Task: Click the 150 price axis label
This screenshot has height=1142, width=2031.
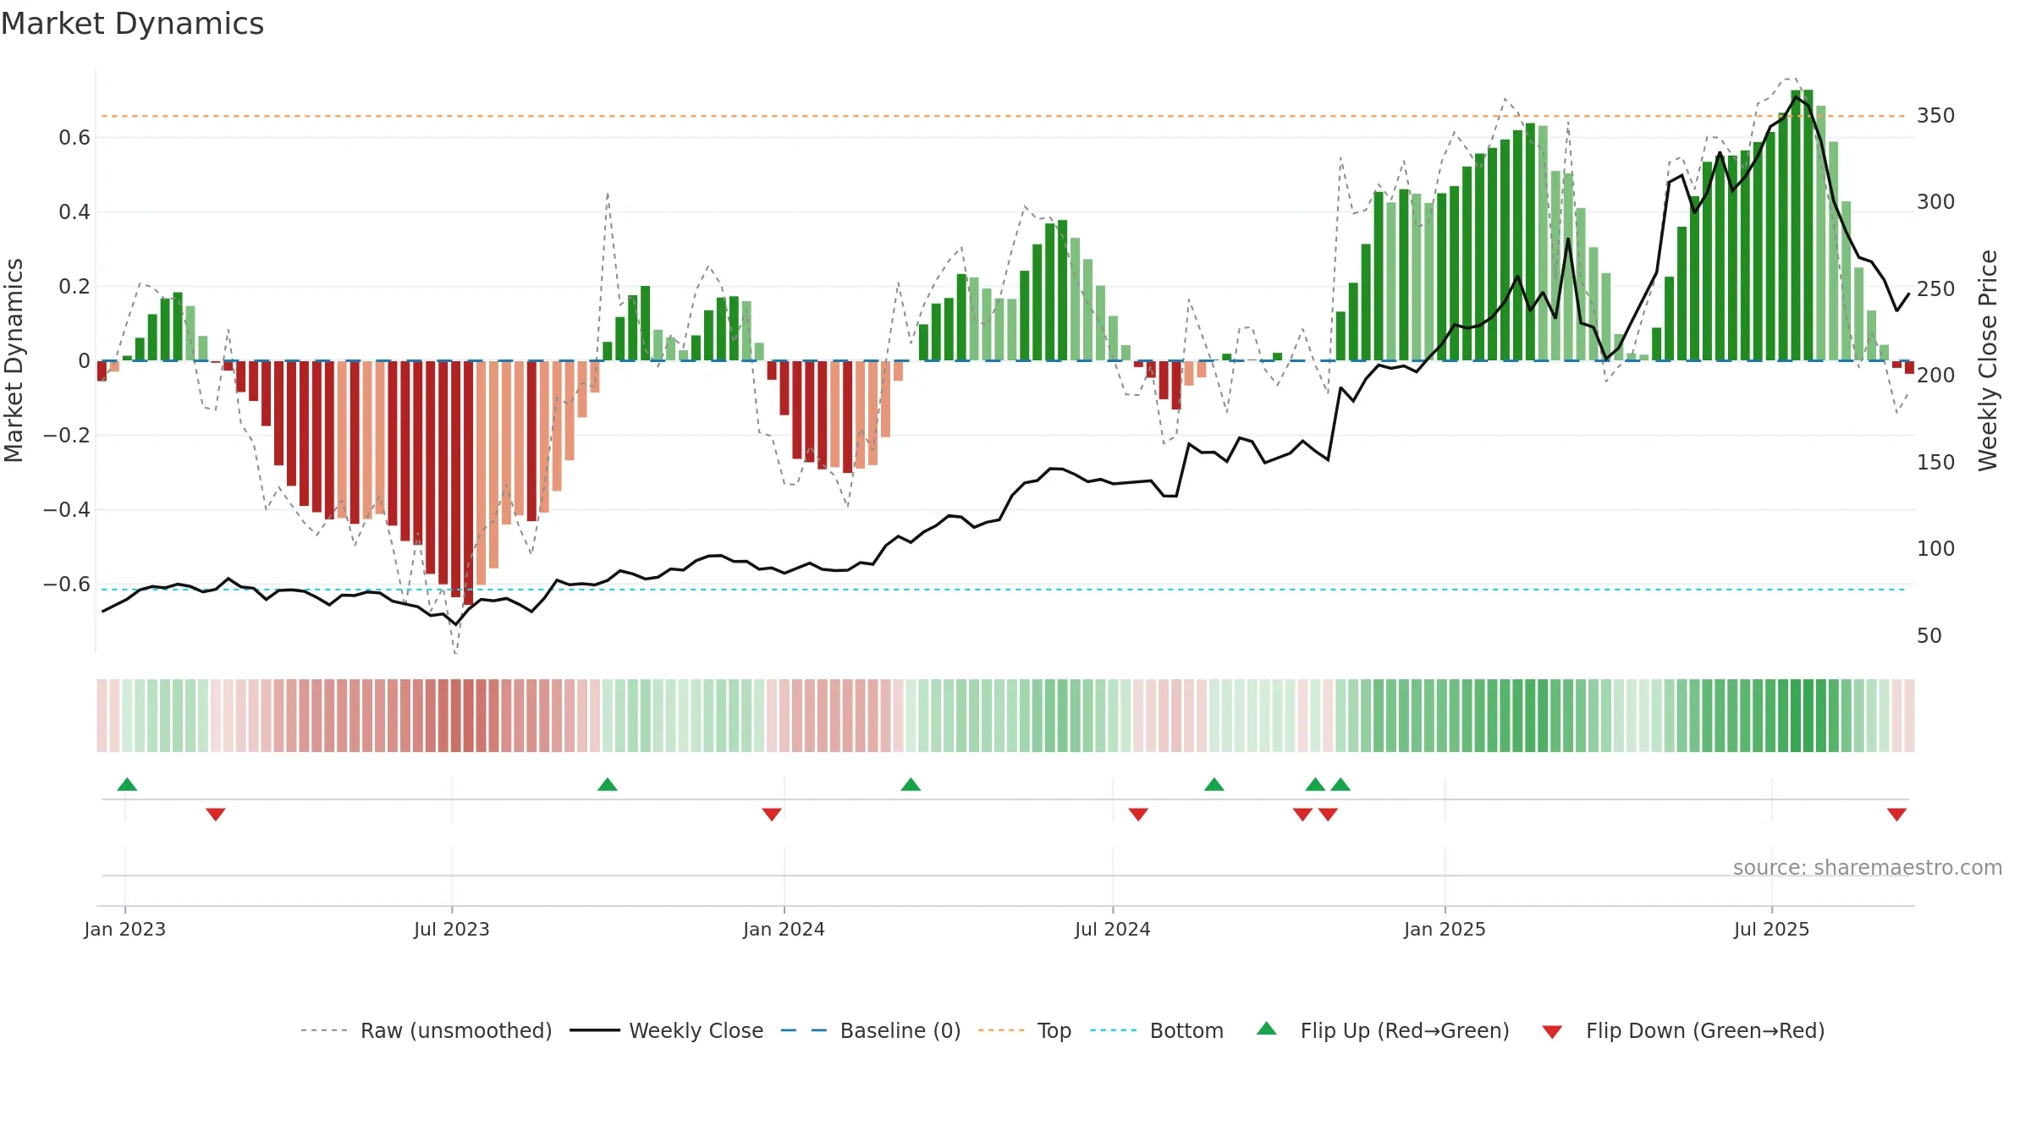Action: tap(1936, 462)
